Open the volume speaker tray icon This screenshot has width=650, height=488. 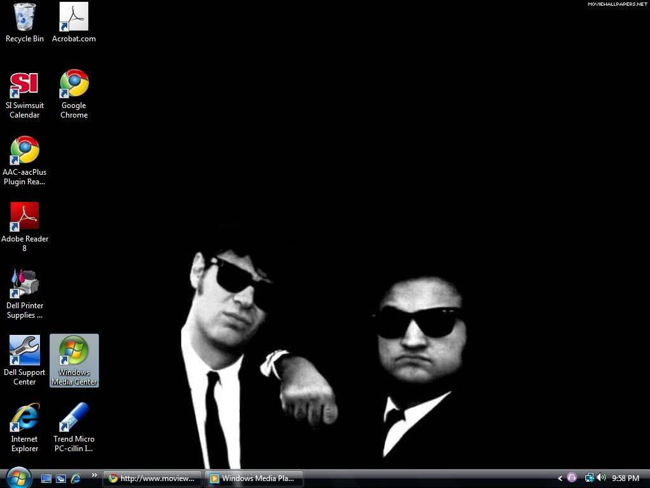(x=600, y=478)
